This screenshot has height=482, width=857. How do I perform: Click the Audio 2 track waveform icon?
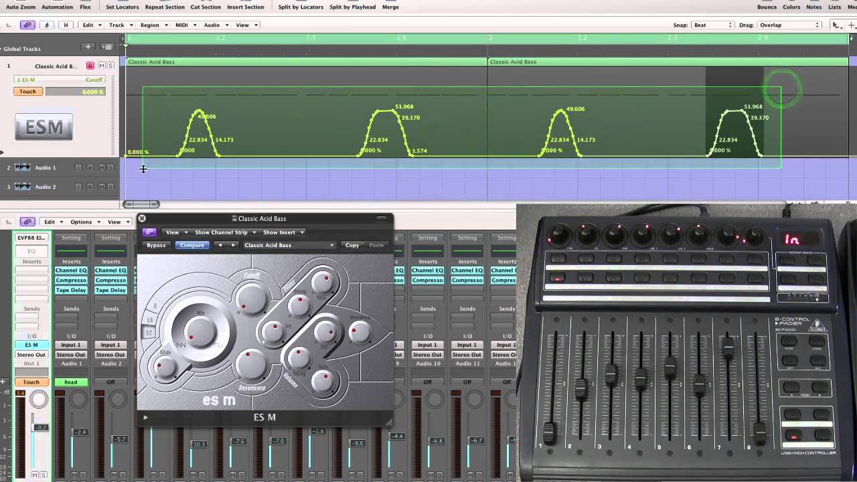click(x=22, y=187)
